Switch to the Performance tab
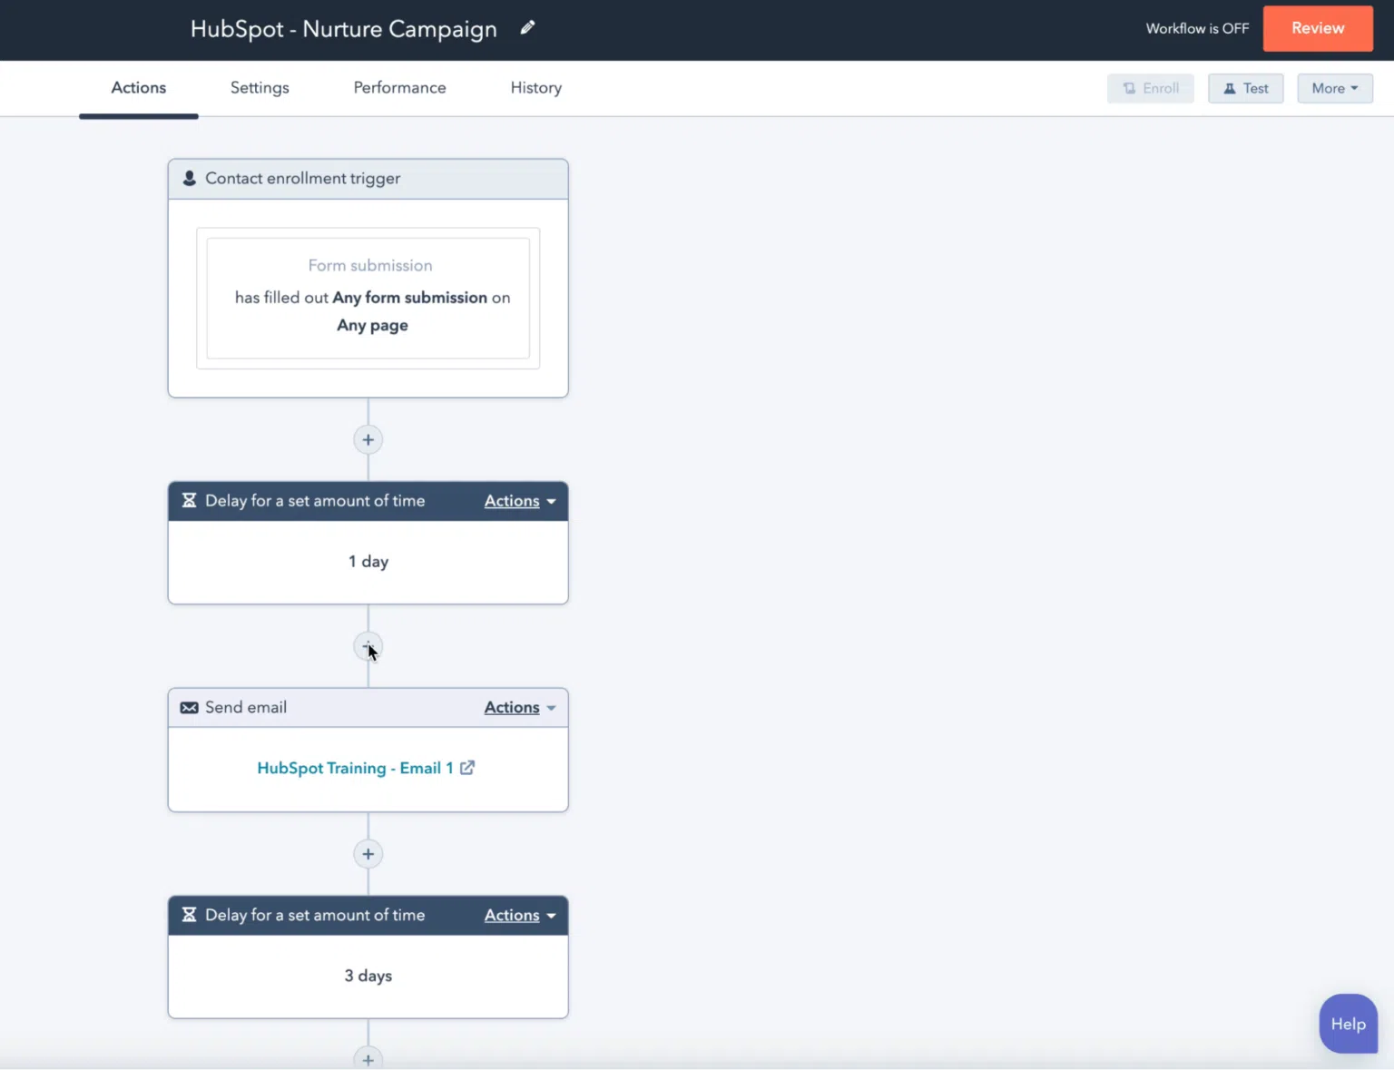This screenshot has width=1394, height=1070. pyautogui.click(x=399, y=87)
